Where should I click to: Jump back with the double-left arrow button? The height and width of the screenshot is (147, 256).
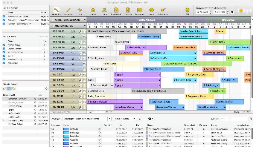coord(107,112)
